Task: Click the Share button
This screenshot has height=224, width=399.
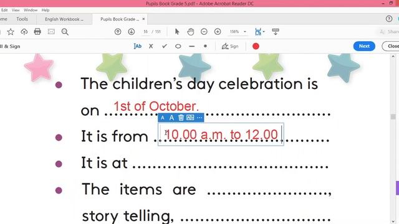Action: (389, 32)
